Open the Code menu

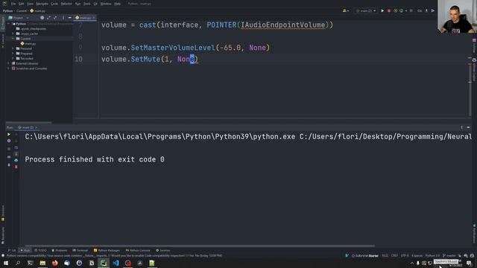coord(54,4)
